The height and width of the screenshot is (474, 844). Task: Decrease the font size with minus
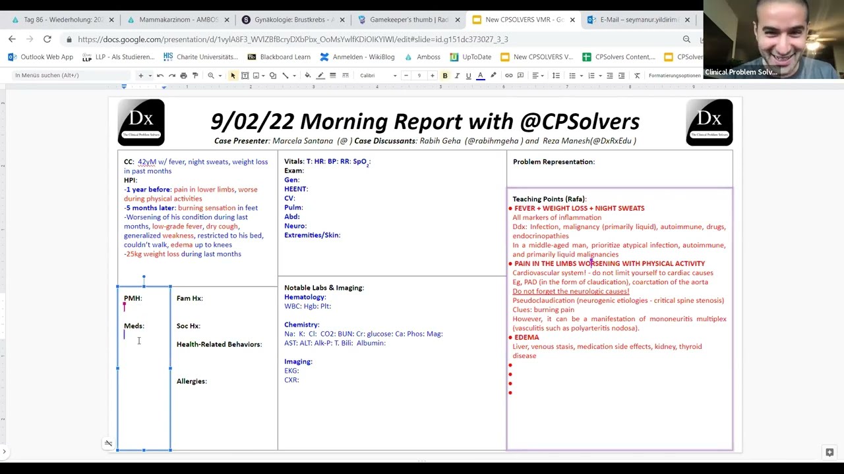(406, 76)
